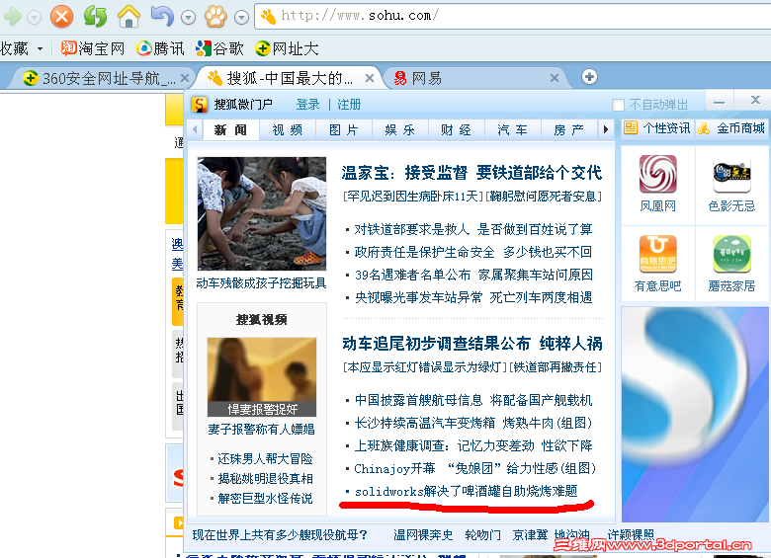Screen dimensions: 771x558
Task: Open 中国披露首艘航母信息 news link
Action: [x=473, y=400]
